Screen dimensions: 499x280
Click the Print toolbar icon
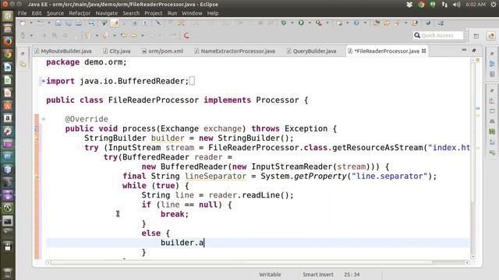(78, 23)
